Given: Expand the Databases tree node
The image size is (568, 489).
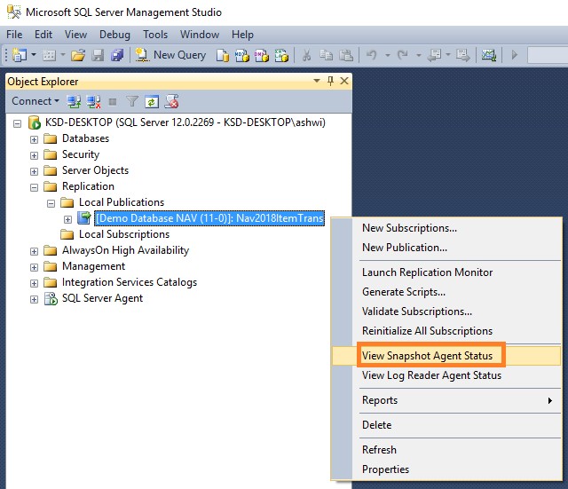Looking at the screenshot, I should [35, 138].
